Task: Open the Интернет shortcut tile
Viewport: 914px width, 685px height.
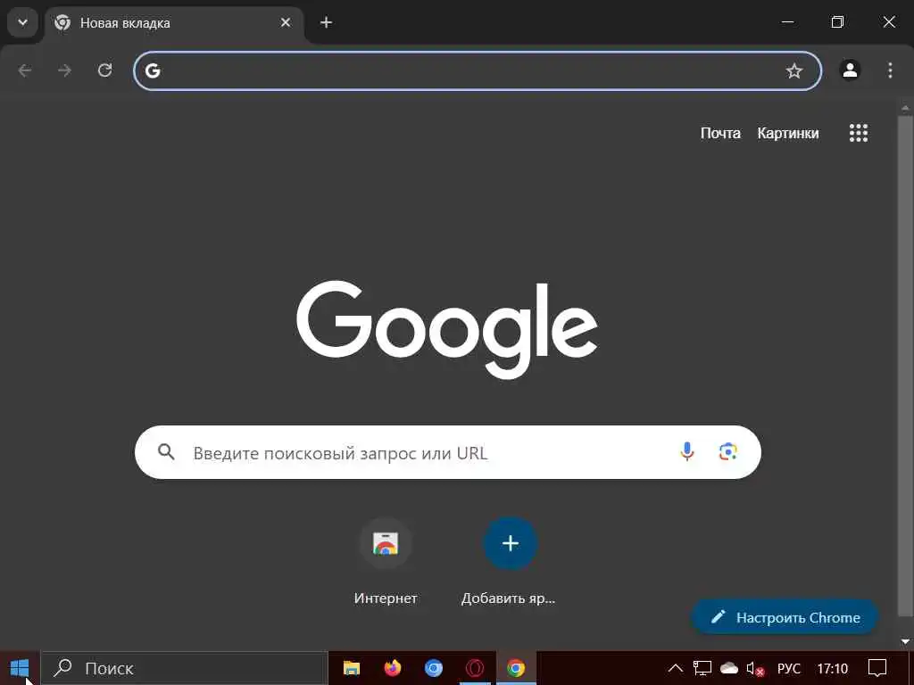Action: point(386,564)
